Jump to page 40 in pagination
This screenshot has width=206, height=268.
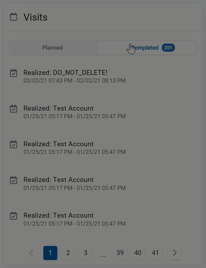click(138, 253)
